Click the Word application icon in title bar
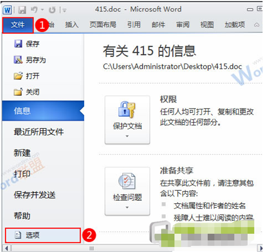The image size is (267, 252). 7,10
